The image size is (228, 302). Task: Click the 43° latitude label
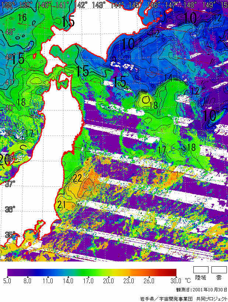click(x=10, y=32)
